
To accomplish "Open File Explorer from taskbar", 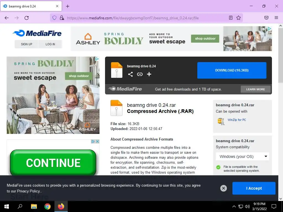I will (x=34, y=206).
